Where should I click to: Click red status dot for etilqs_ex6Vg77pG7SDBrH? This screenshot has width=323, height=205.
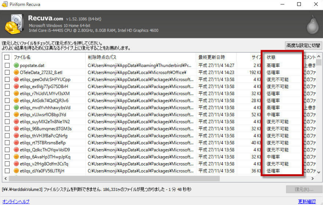coord(16,86)
